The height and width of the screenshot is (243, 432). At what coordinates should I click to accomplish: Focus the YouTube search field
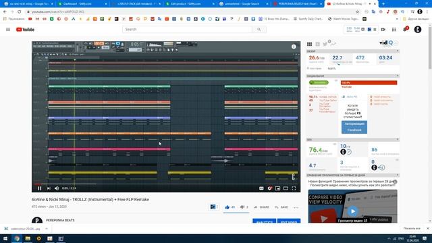(188, 30)
